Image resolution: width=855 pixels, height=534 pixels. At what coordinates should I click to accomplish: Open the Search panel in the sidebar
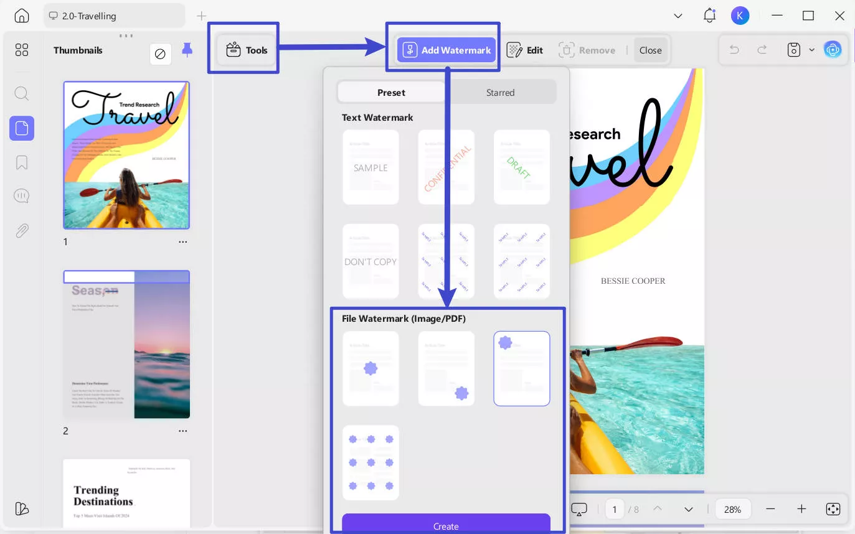(x=21, y=93)
